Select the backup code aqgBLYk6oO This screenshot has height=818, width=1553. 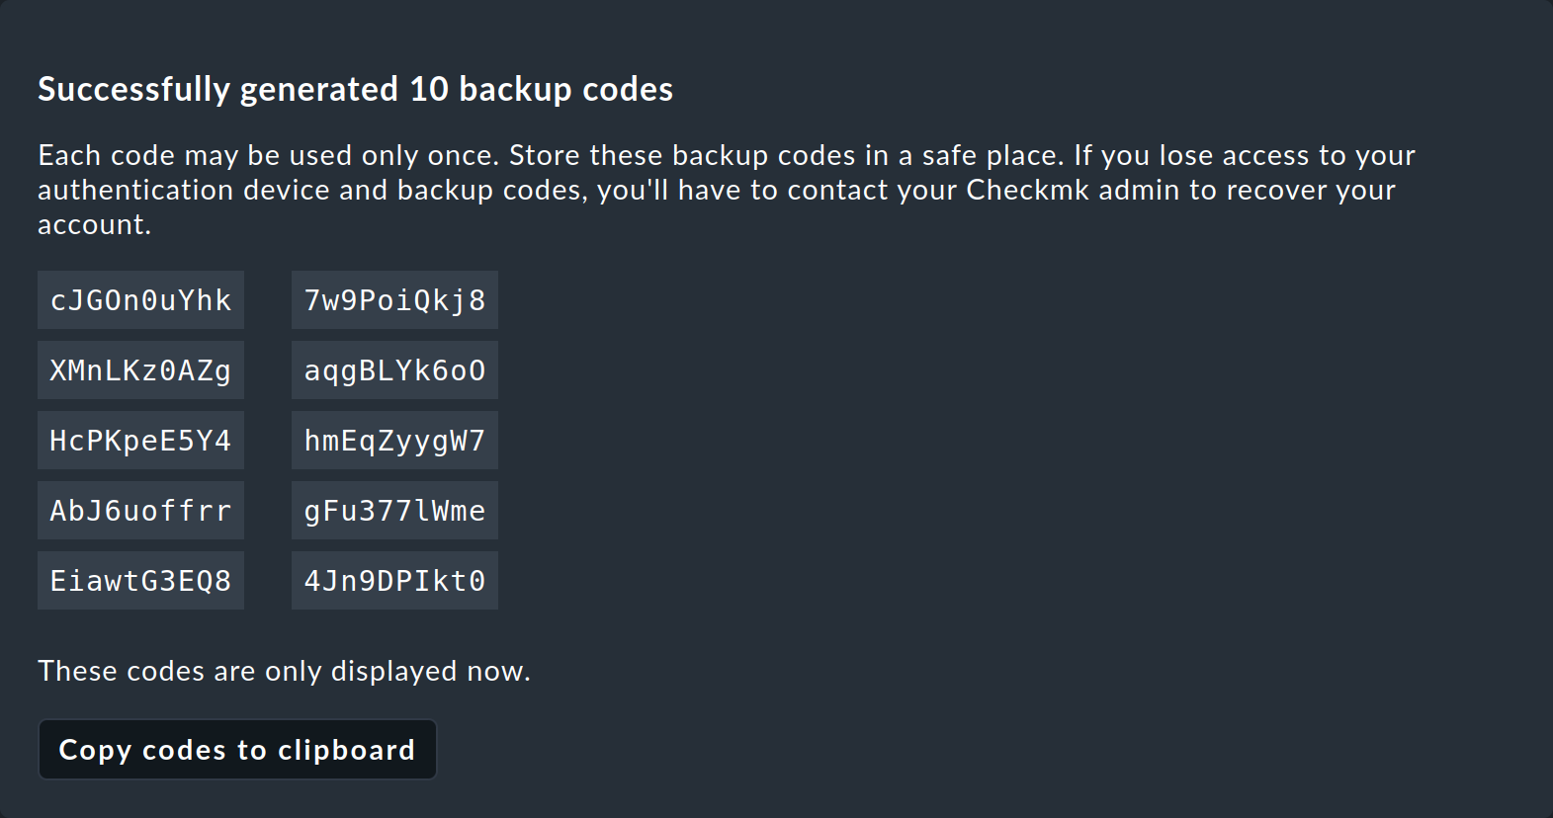click(x=393, y=369)
